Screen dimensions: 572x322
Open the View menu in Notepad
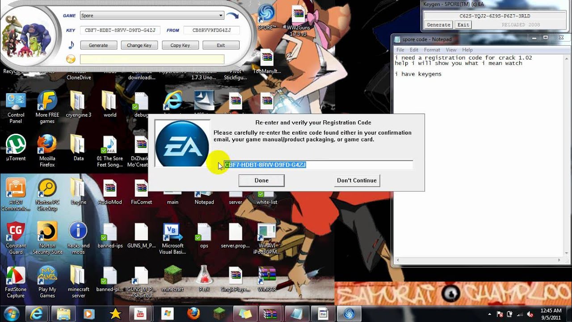click(451, 50)
